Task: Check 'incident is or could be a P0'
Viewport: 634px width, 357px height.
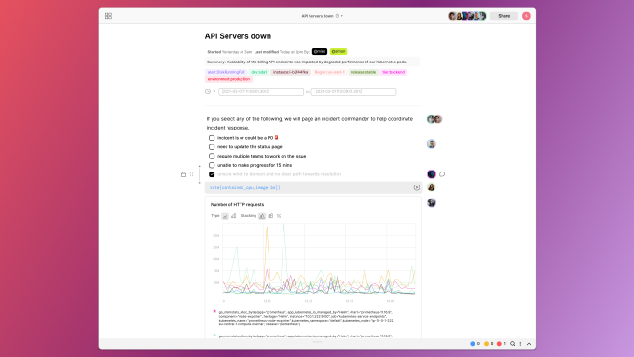Action: 212,138
